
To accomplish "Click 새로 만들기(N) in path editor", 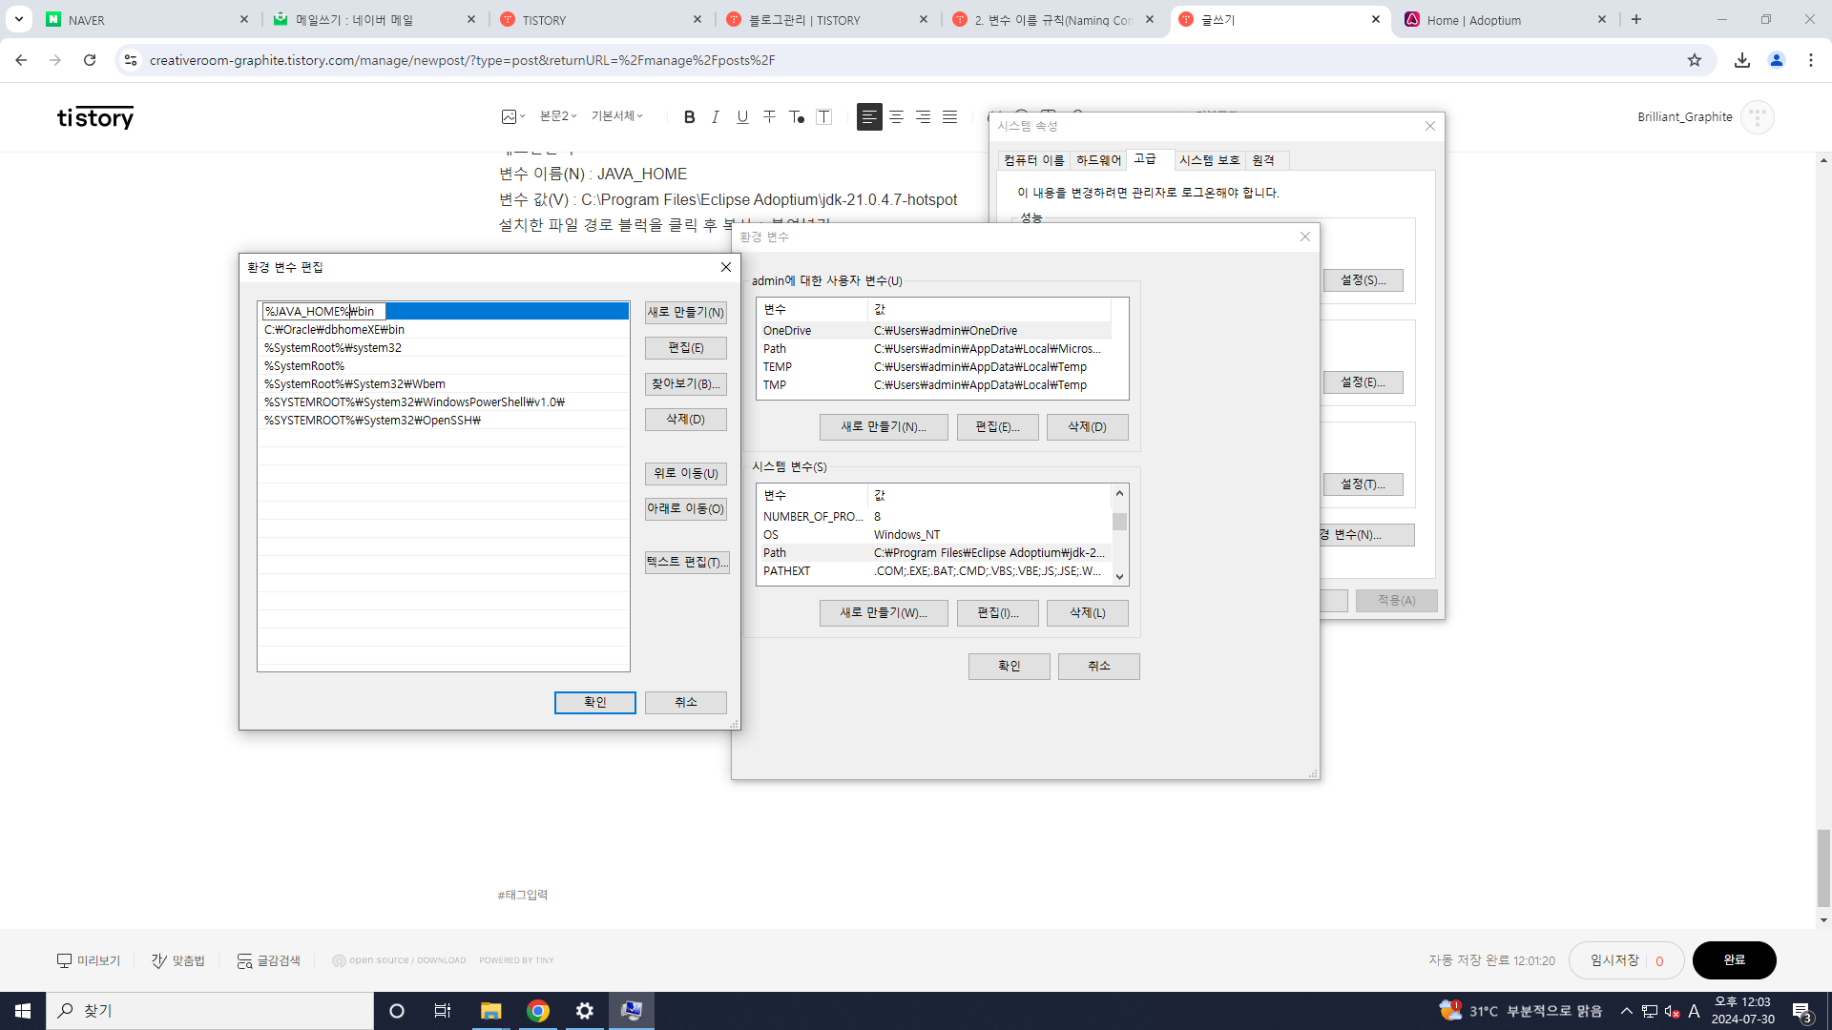I will click(x=685, y=313).
